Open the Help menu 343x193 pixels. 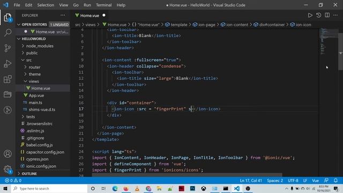[121, 5]
